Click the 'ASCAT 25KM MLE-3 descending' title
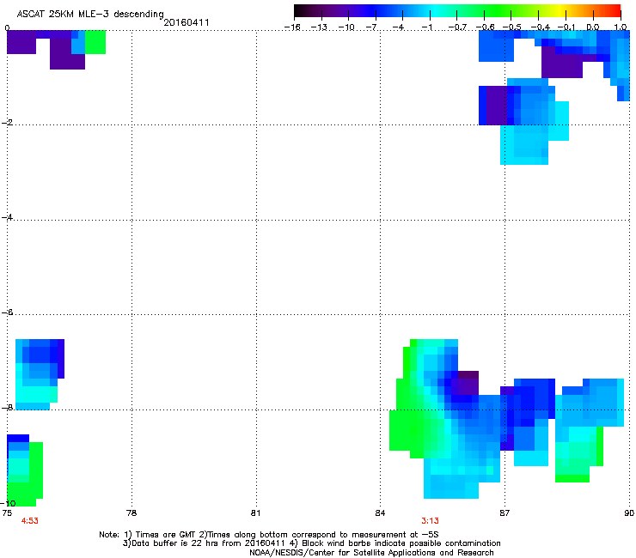This screenshot has width=636, height=558. pyautogui.click(x=90, y=14)
